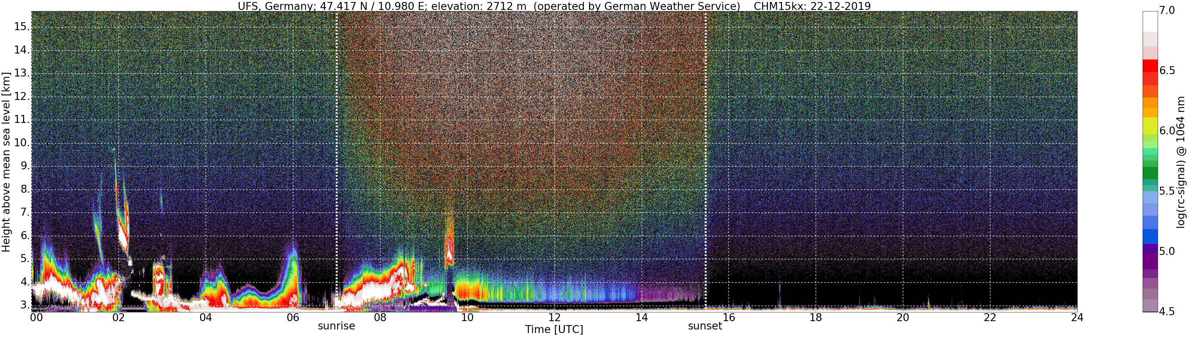Click the '02' tick on the time axis
This screenshot has width=1189, height=337.
click(x=119, y=318)
